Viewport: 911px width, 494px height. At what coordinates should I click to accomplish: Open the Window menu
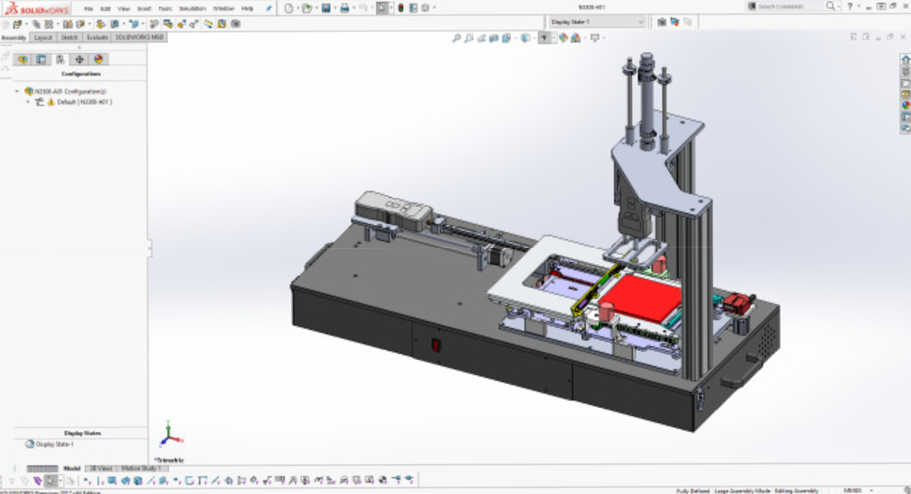coord(223,9)
